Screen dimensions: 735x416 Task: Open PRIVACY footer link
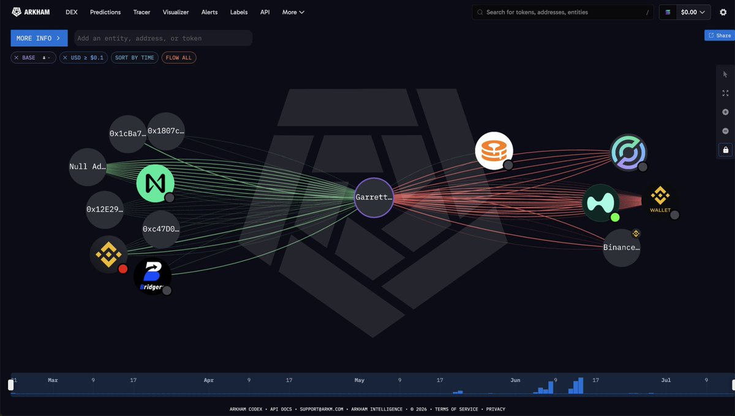click(496, 409)
